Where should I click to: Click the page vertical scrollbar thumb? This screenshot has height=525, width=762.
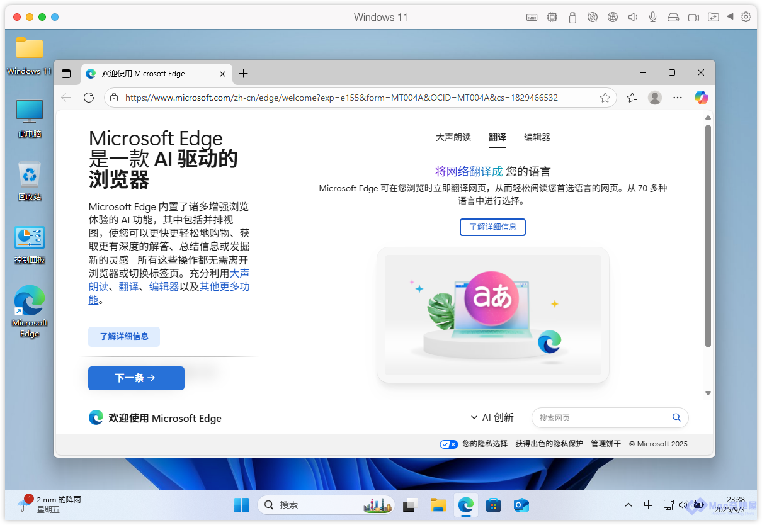(x=708, y=236)
